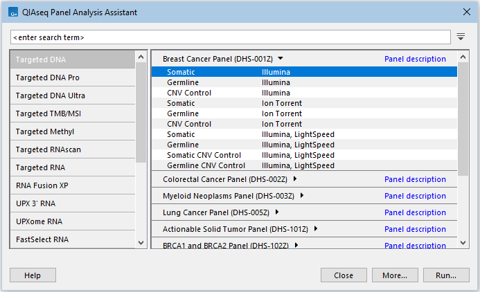Open Panel description for Colorectal Cancer Panel
480x292 pixels.
pos(415,179)
